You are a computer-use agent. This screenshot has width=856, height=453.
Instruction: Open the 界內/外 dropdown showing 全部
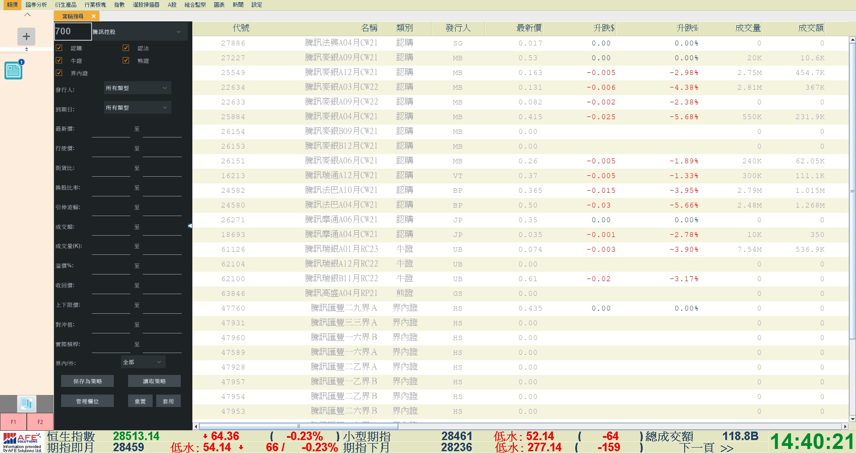point(143,362)
